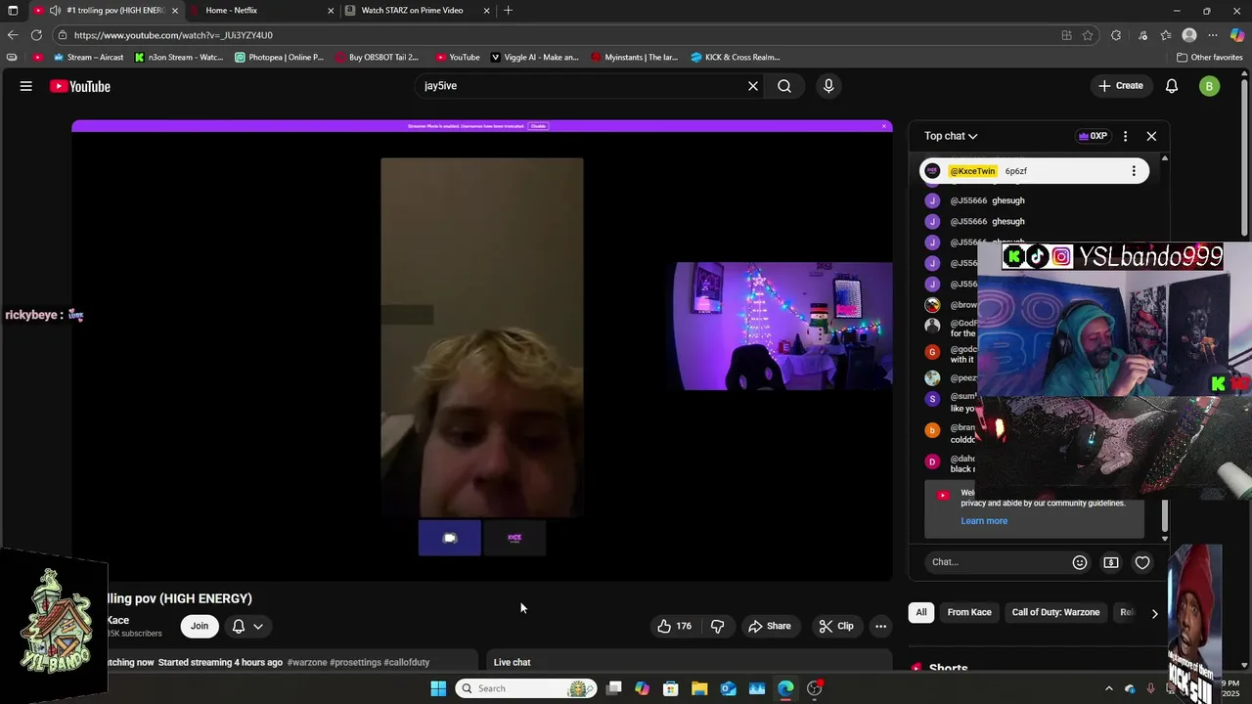
Task: Follow the Learn more link in chat
Action: click(984, 521)
